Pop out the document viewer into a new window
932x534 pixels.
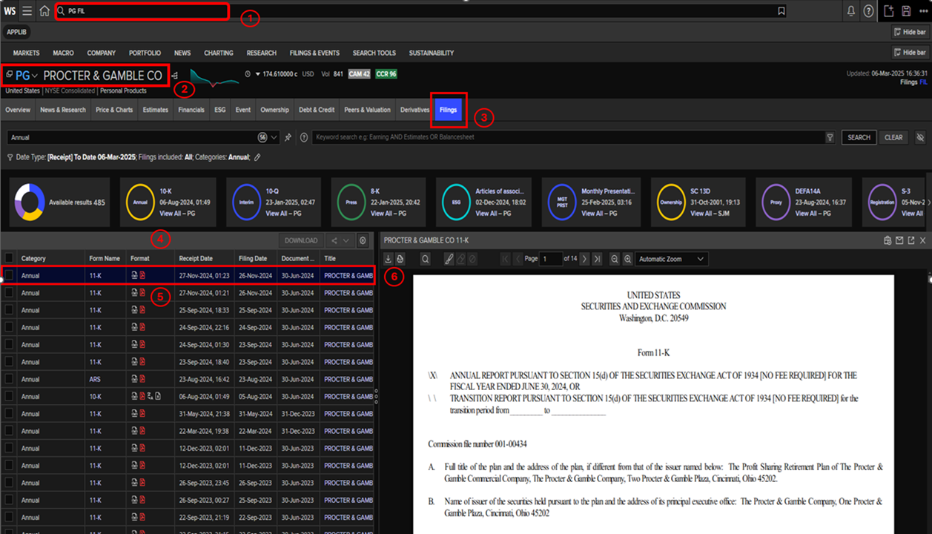coord(911,240)
